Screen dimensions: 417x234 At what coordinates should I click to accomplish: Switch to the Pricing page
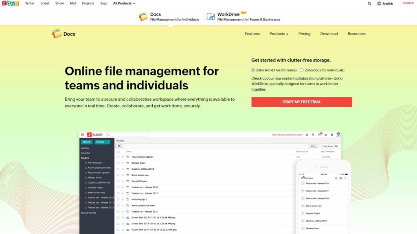coord(304,34)
